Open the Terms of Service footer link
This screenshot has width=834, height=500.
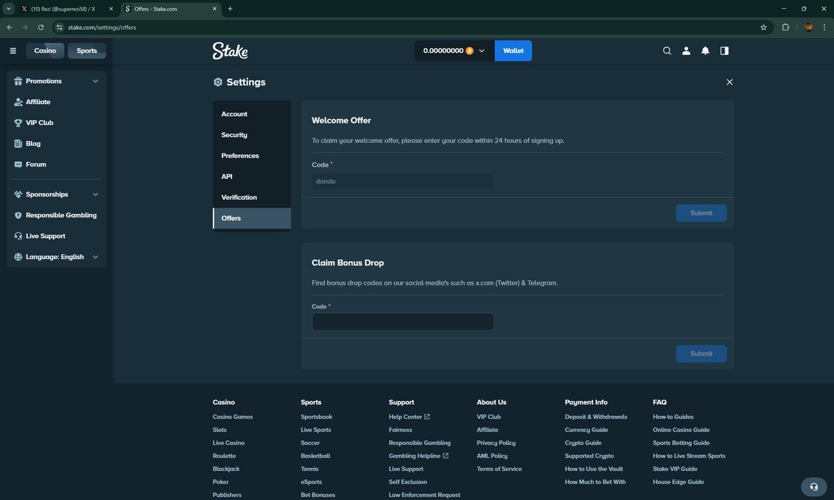[x=499, y=469]
